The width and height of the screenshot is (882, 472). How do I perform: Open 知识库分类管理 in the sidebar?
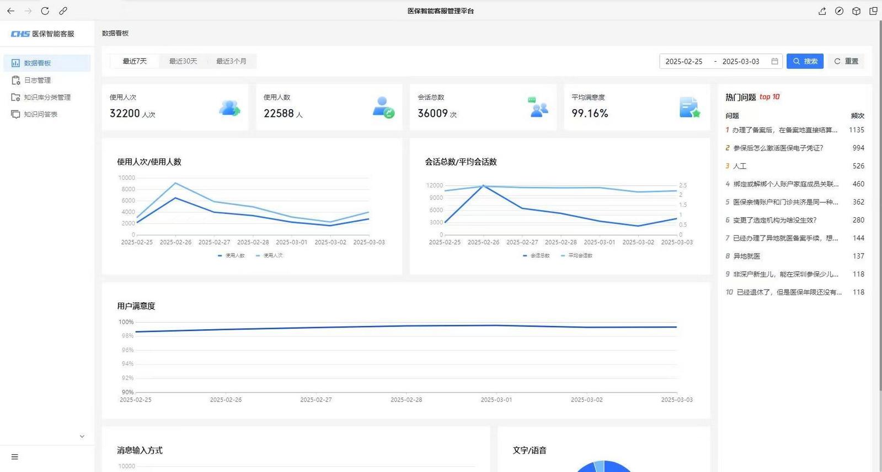coord(47,97)
